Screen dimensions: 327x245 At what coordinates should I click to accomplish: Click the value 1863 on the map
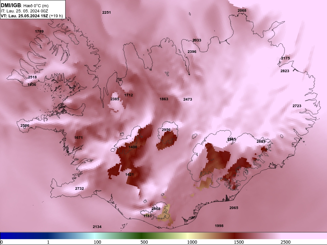coord(164,99)
